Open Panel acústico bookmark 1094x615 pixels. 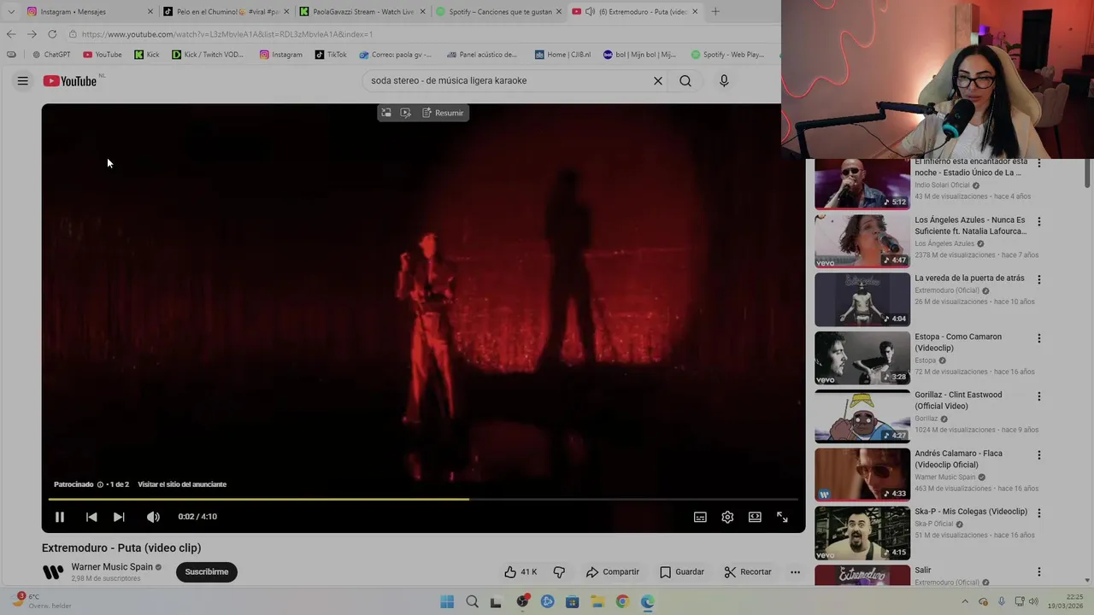(482, 55)
